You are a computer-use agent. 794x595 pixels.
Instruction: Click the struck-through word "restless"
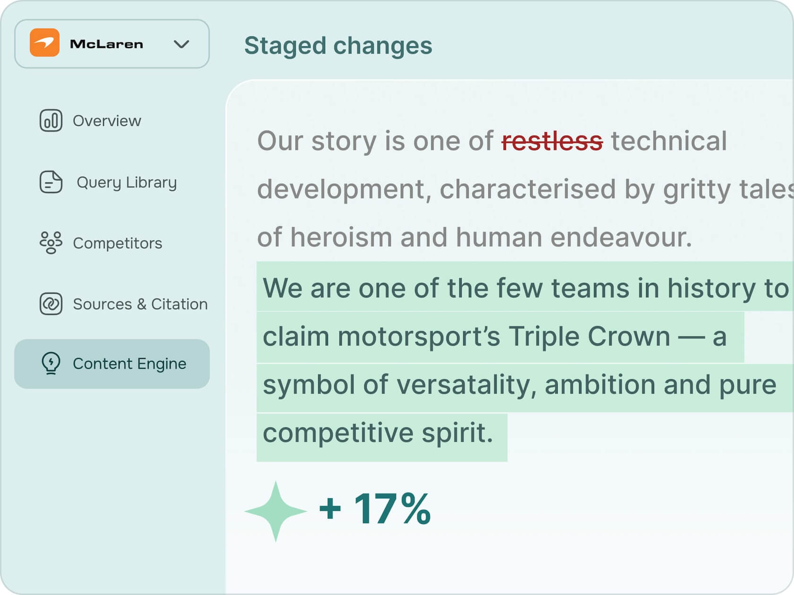coord(552,141)
